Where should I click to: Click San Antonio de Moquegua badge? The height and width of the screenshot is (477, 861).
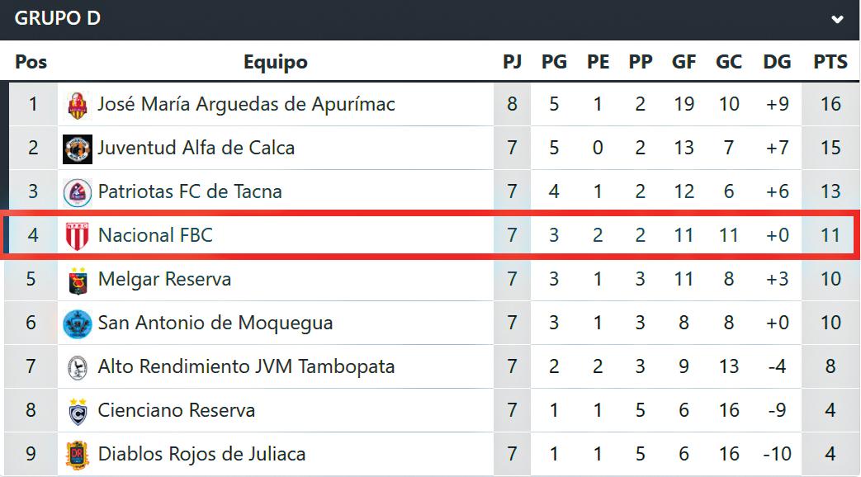(x=78, y=324)
